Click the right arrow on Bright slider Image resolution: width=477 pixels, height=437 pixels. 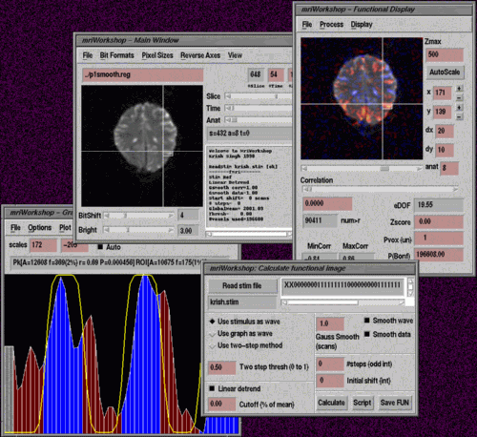tap(171, 230)
